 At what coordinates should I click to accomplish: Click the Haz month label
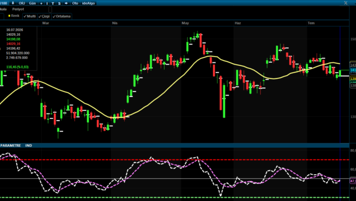pos(238,23)
